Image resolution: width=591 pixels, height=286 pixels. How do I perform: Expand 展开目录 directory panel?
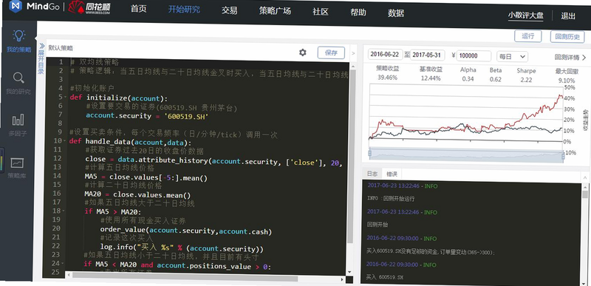tap(41, 58)
